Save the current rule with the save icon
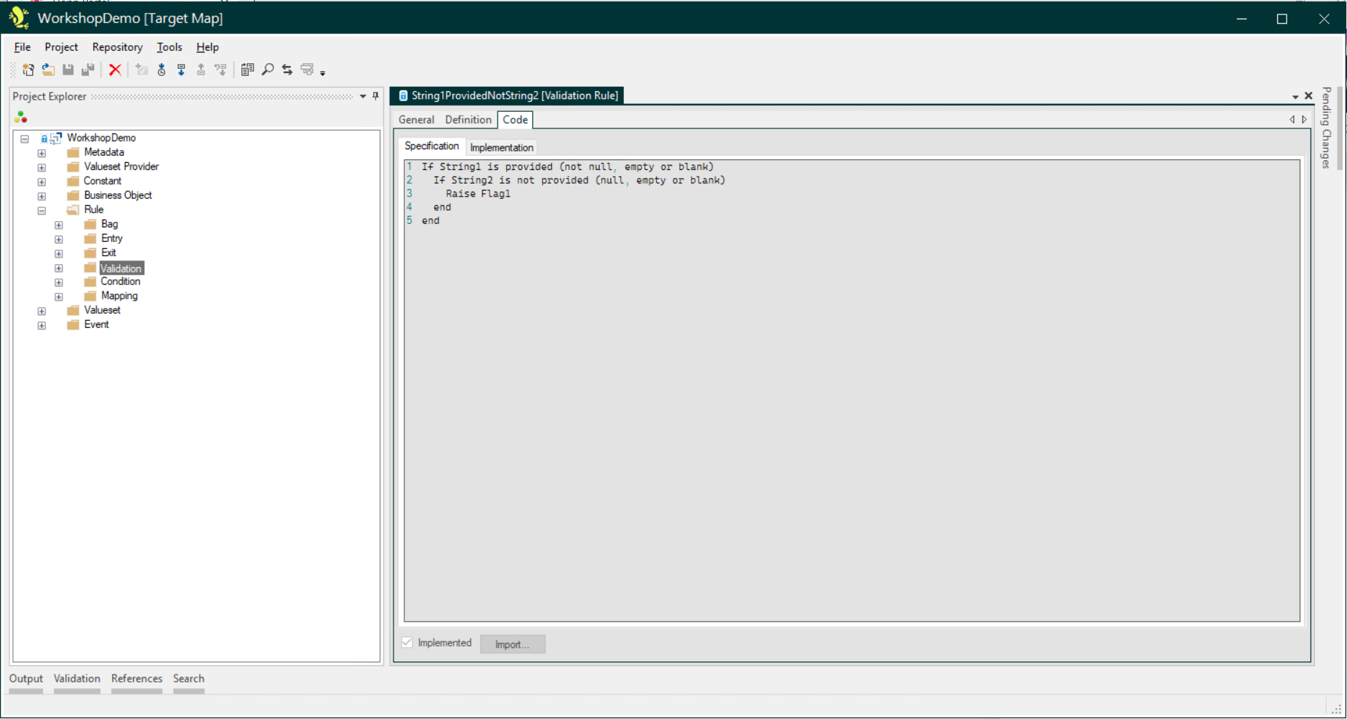Image resolution: width=1347 pixels, height=719 pixels. (x=68, y=70)
